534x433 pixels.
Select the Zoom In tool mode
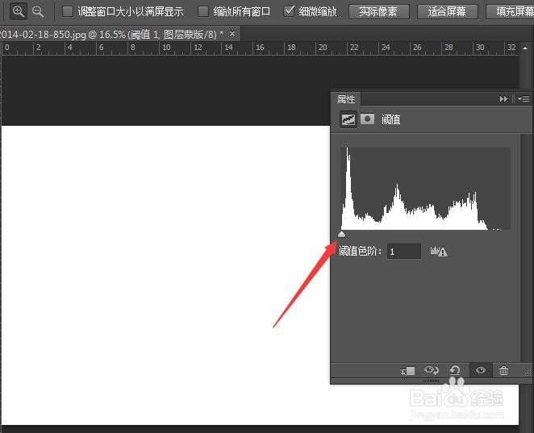pyautogui.click(x=18, y=11)
